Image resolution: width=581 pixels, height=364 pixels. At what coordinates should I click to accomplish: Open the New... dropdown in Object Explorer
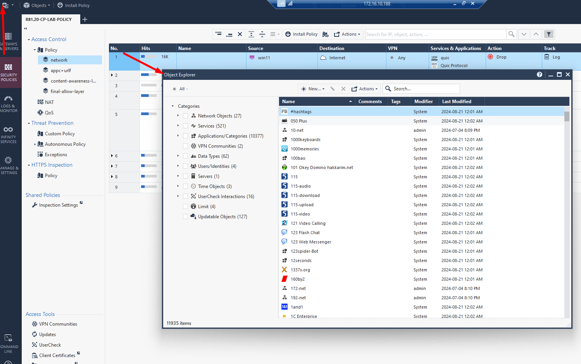click(x=313, y=89)
